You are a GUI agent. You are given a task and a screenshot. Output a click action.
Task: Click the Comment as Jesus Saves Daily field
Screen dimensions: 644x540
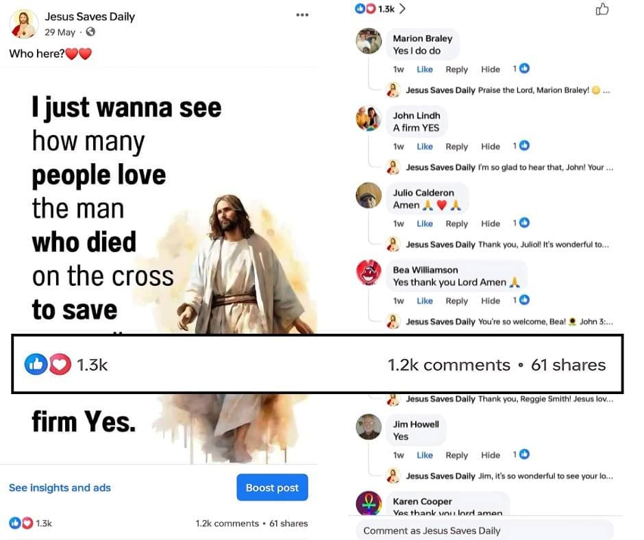point(484,530)
